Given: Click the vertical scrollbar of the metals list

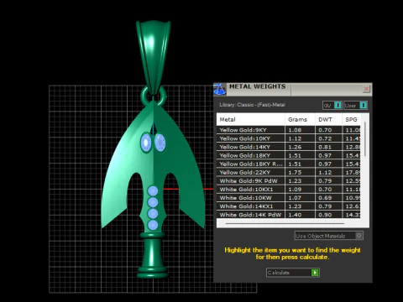Looking at the screenshot, I should (x=365, y=139).
